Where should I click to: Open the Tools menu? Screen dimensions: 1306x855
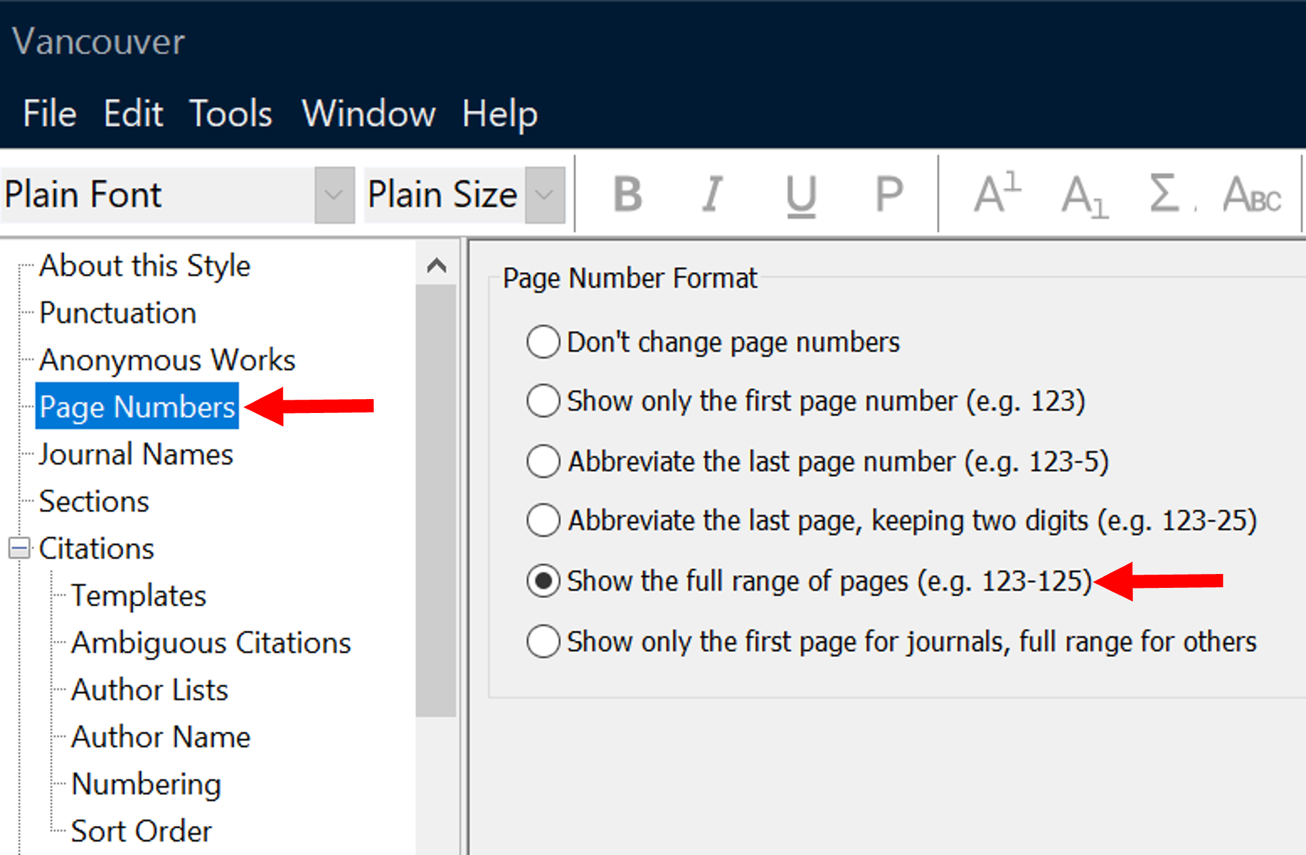(231, 114)
